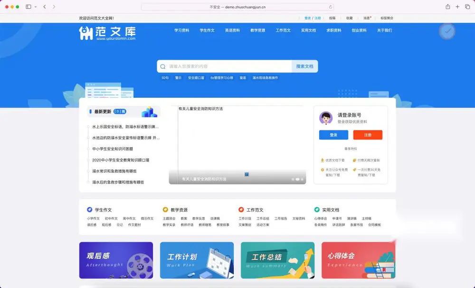The image size is (475, 288).
Task: Open 小学作文 subcategory link
Action: point(93,218)
